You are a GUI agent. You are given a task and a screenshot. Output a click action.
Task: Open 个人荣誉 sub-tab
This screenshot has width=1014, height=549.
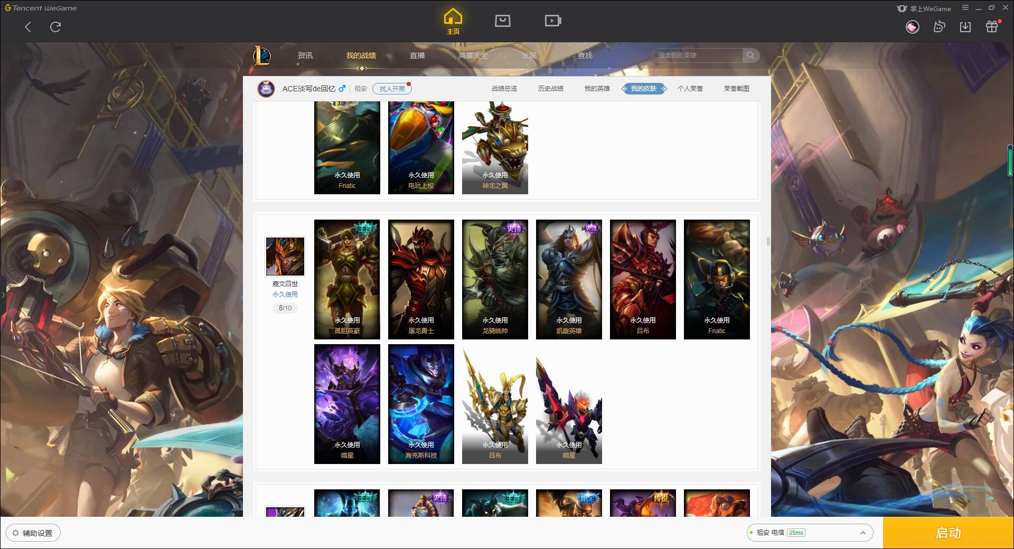(x=690, y=89)
